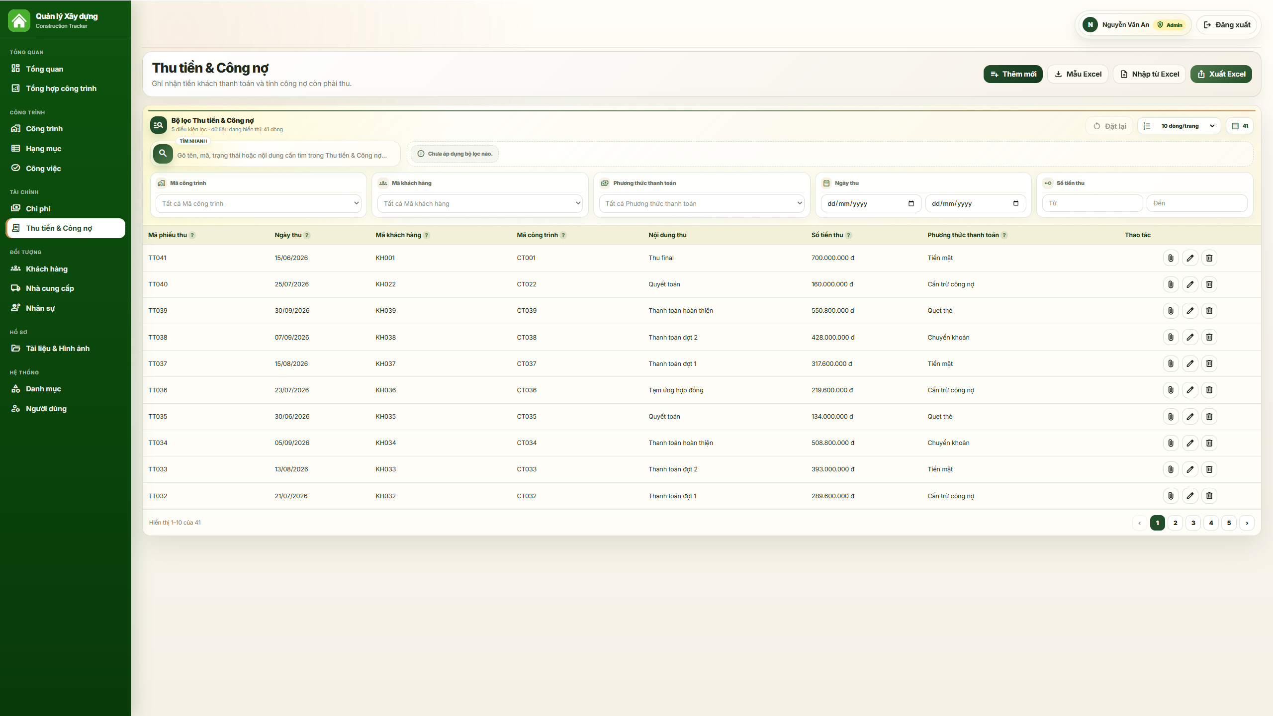Download the Mẫu Excel template
Image resolution: width=1273 pixels, height=716 pixels.
point(1078,74)
